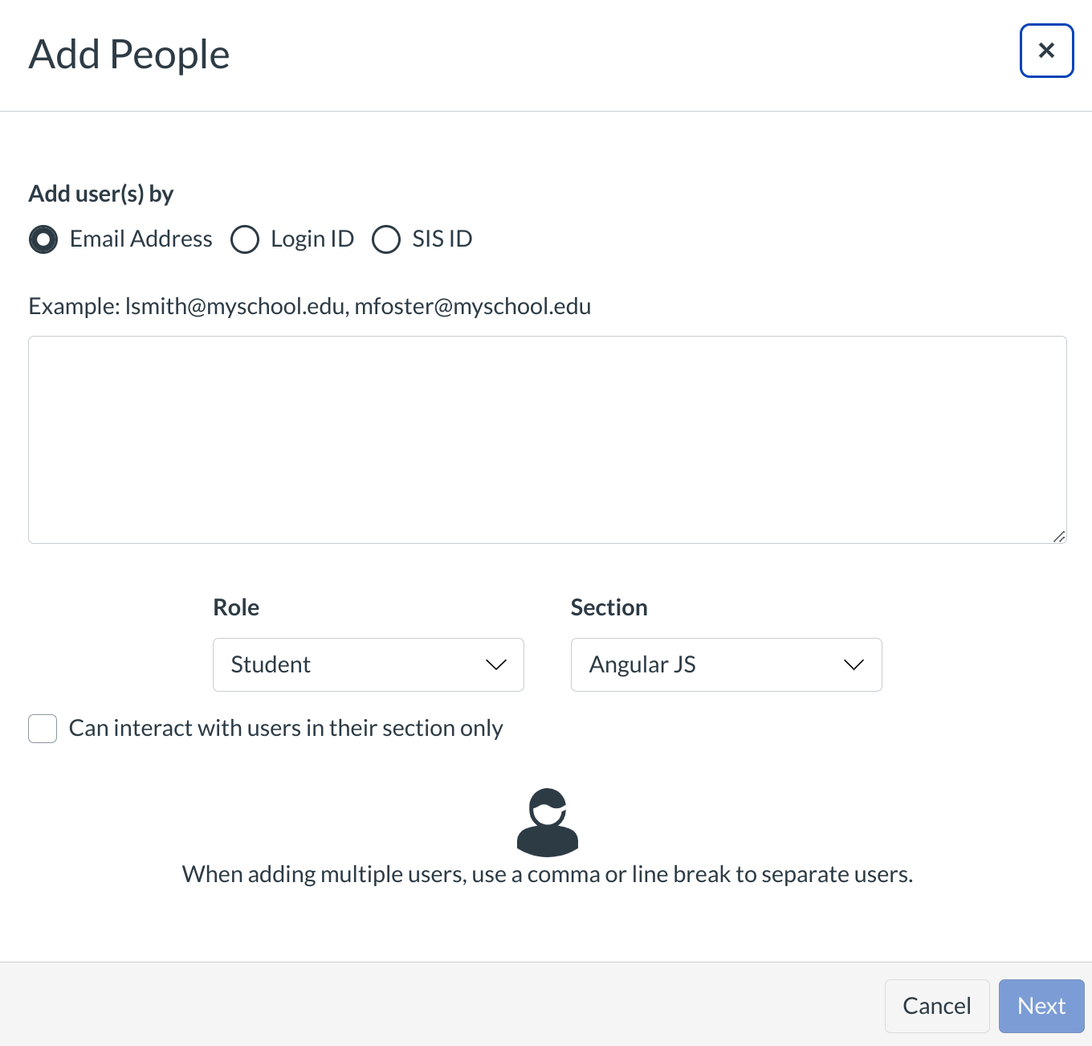This screenshot has height=1046, width=1092.
Task: Click the Next button
Action: 1041,1006
